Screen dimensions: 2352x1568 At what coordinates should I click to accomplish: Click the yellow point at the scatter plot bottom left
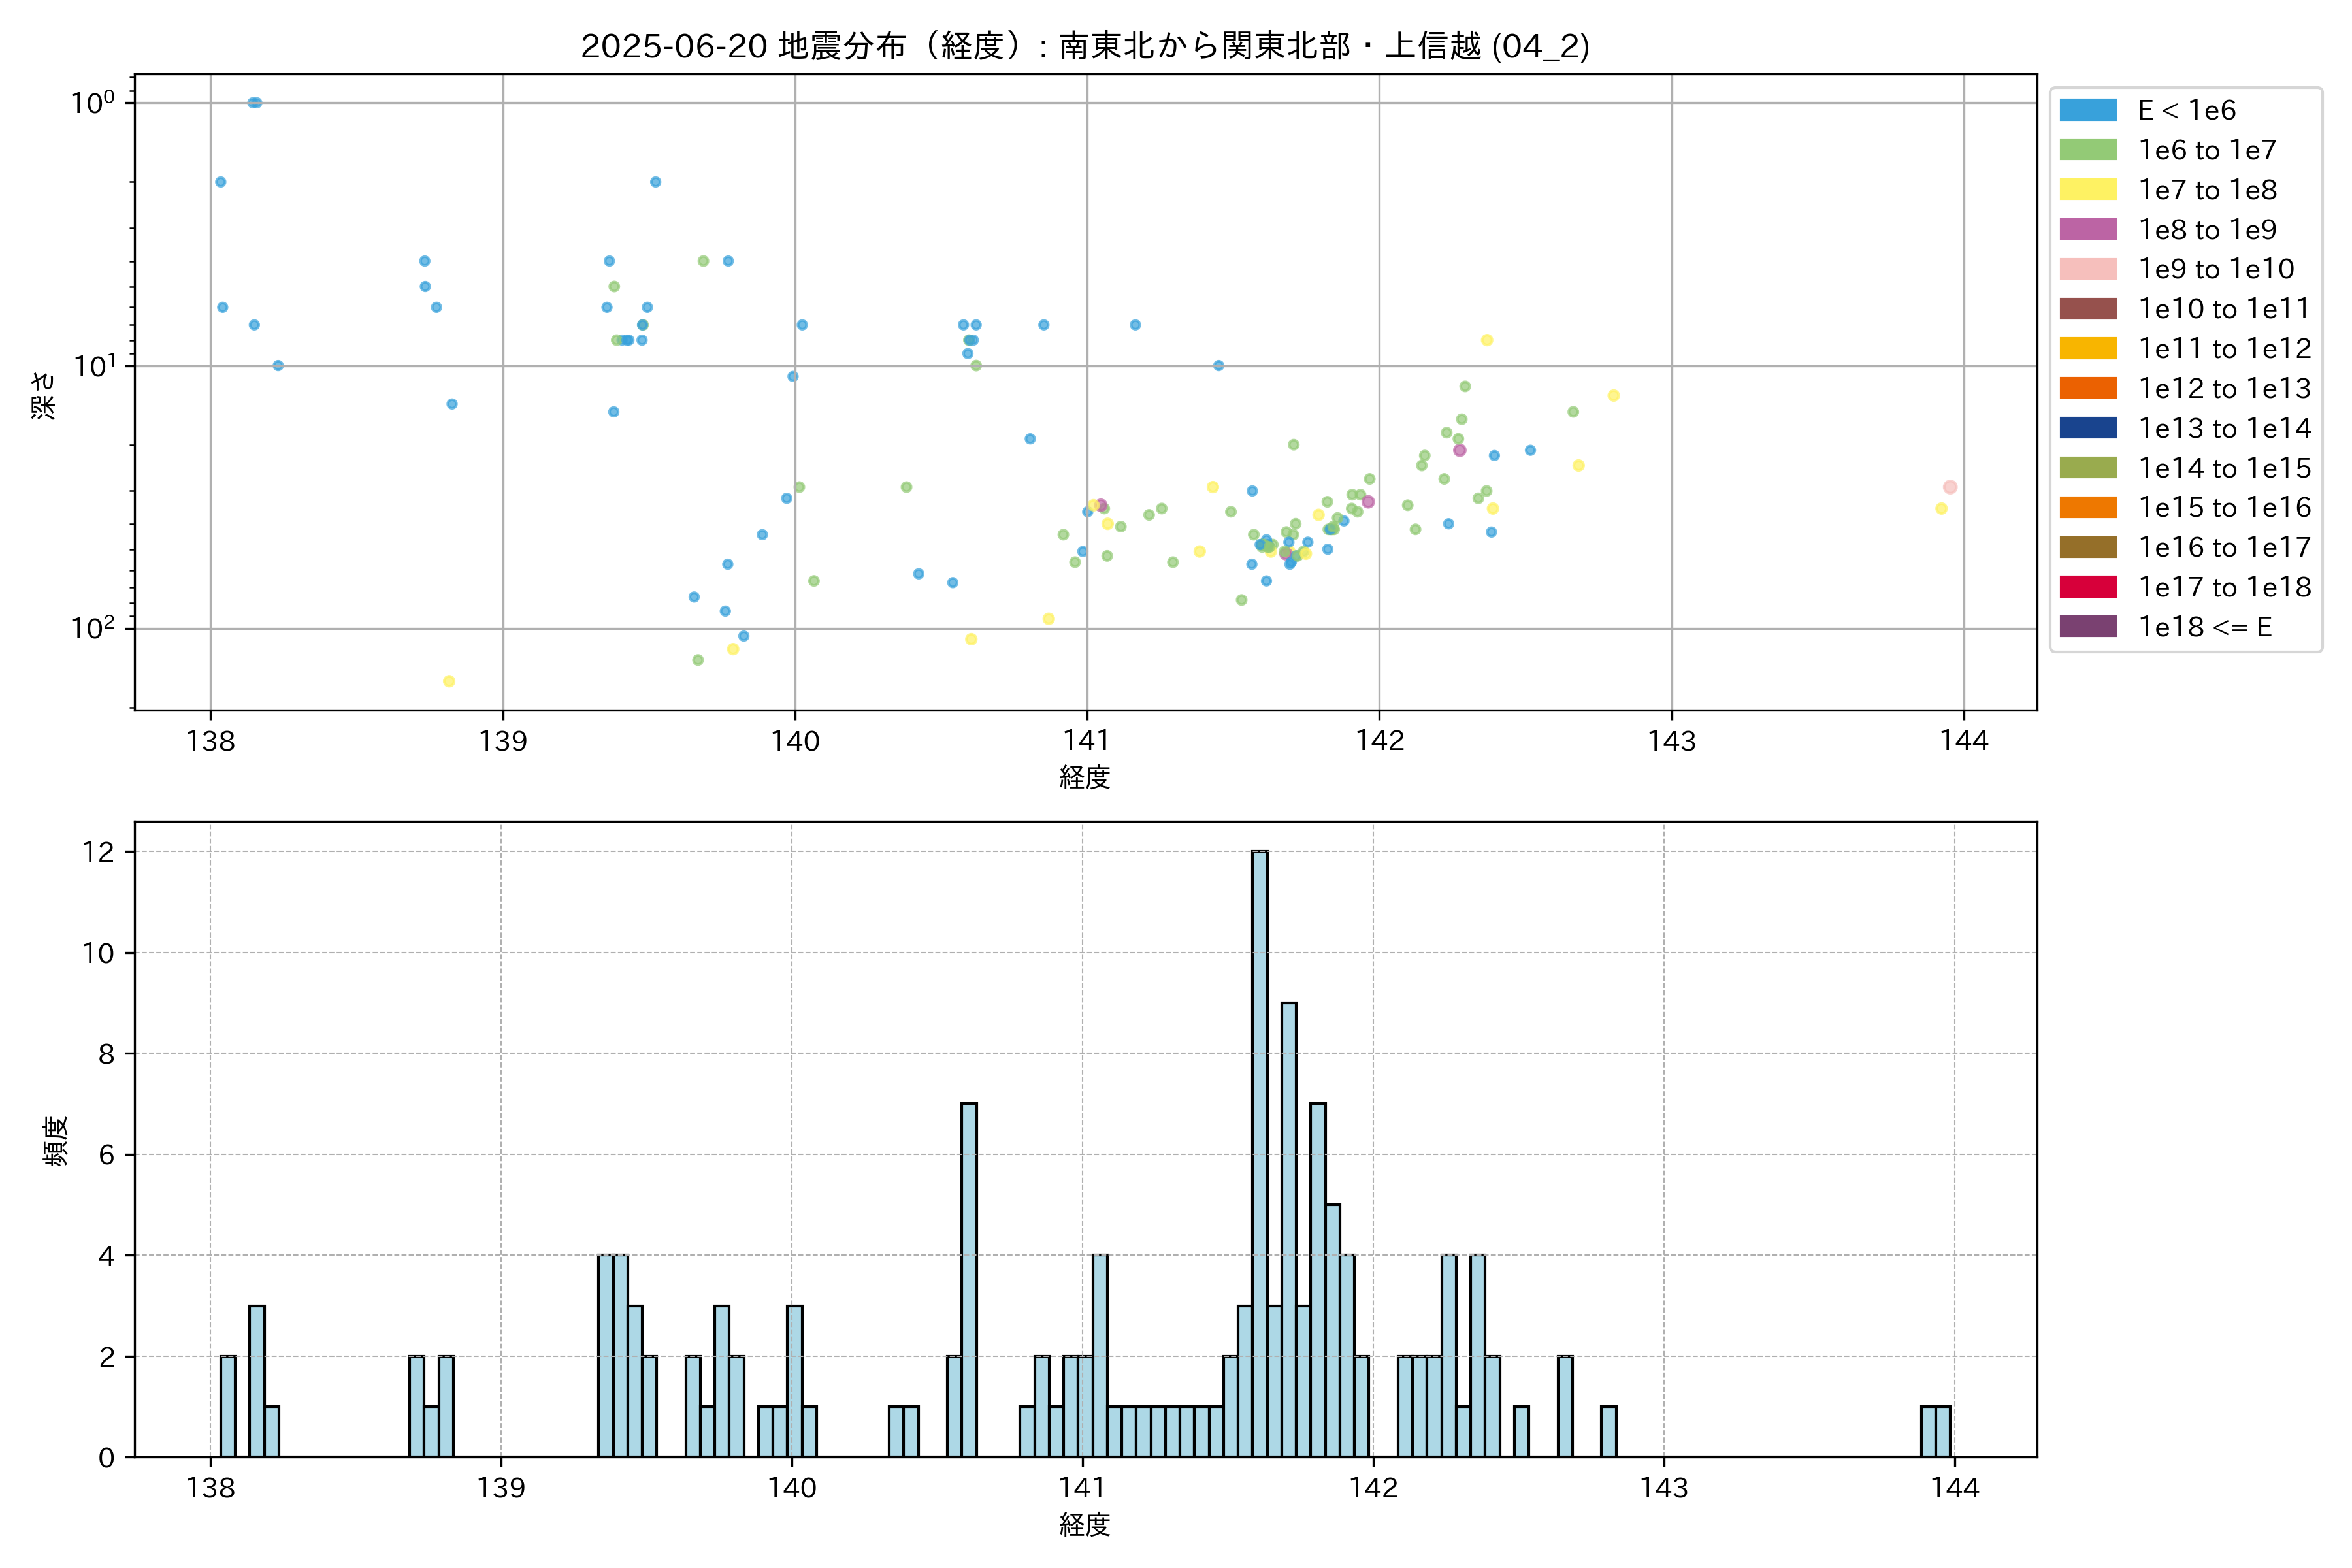(449, 681)
